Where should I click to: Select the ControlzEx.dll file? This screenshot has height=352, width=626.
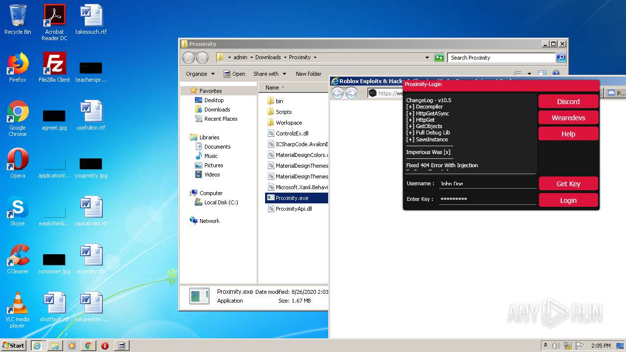click(x=292, y=133)
